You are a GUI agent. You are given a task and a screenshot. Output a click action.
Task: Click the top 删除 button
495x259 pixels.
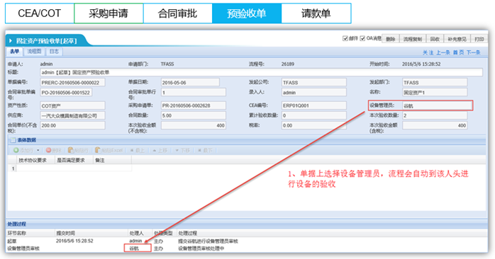pyautogui.click(x=391, y=39)
